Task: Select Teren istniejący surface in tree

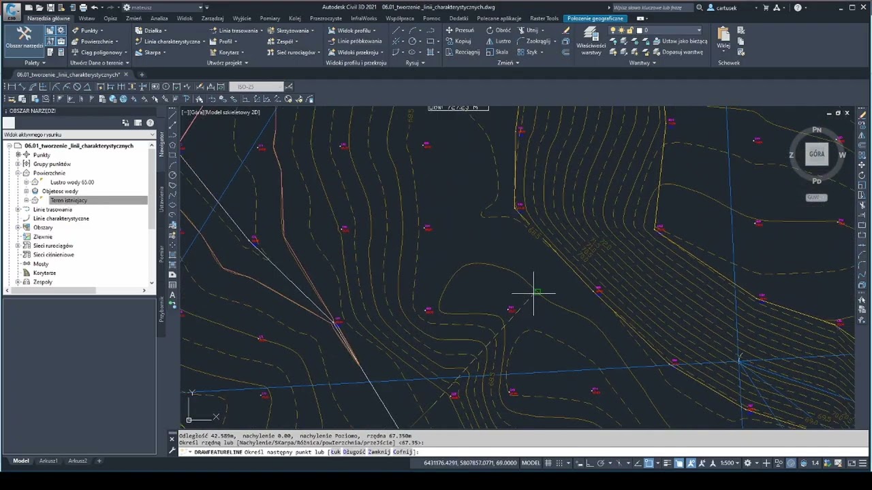Action: [69, 200]
